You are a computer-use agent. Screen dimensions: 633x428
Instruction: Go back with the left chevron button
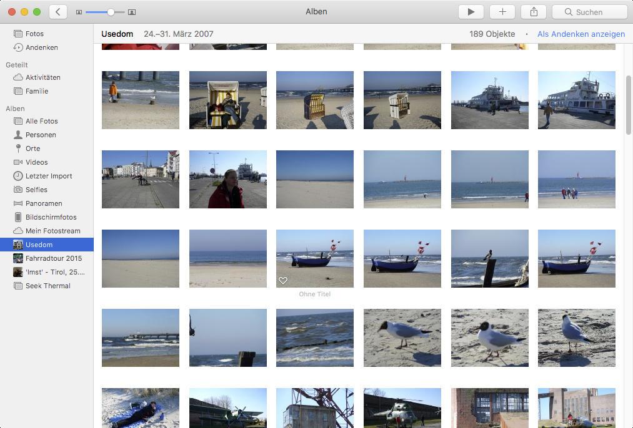57,12
